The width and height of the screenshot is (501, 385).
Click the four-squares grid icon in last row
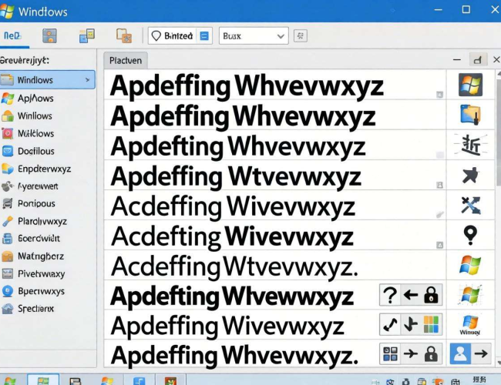(390, 354)
